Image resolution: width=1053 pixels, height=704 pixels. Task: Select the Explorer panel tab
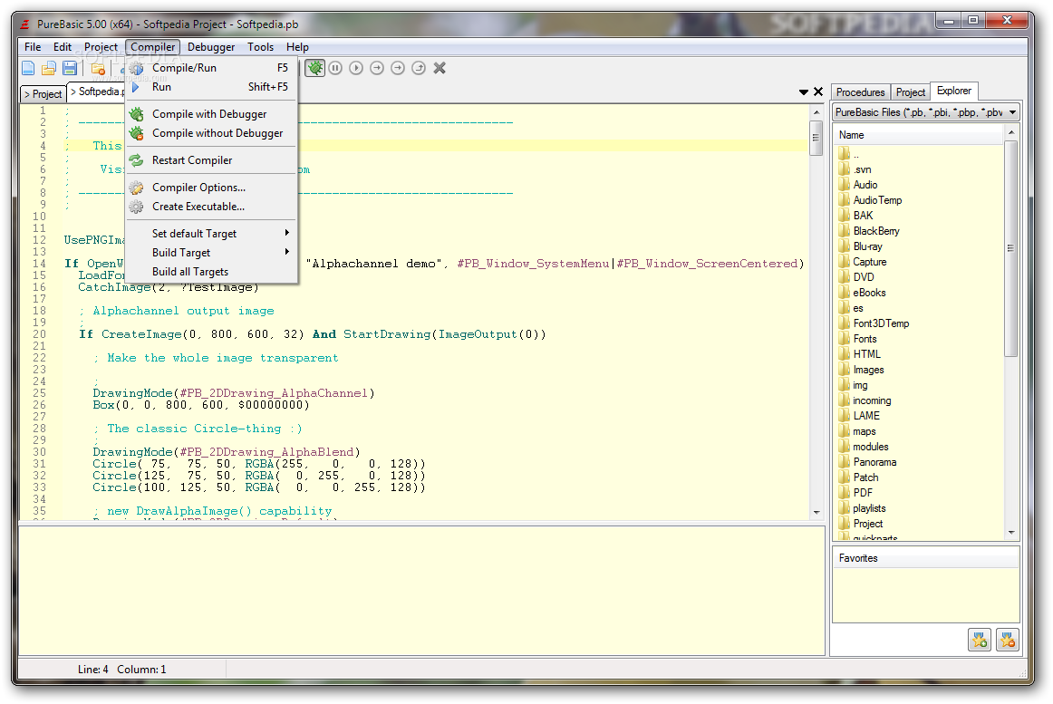[954, 91]
